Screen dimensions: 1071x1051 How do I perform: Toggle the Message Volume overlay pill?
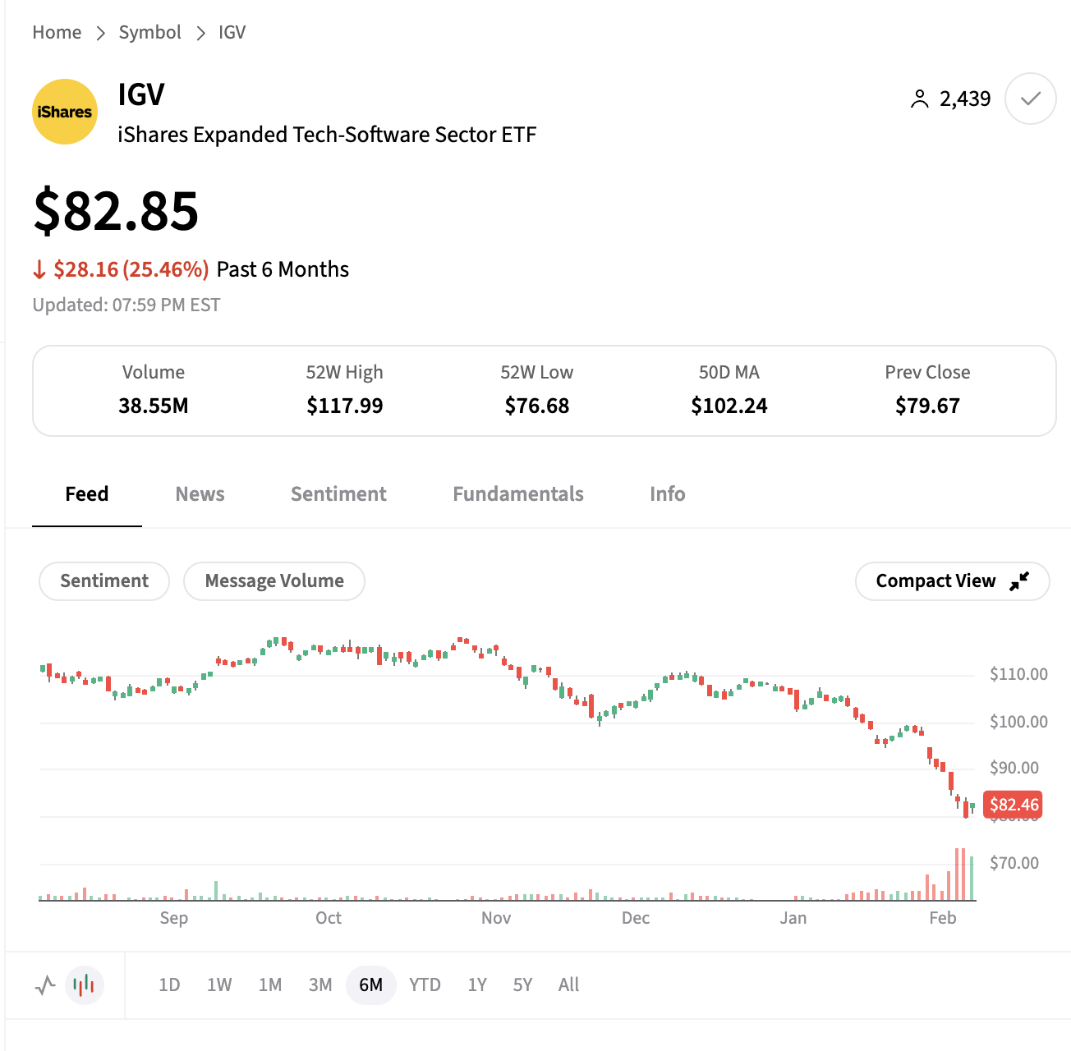click(x=274, y=581)
